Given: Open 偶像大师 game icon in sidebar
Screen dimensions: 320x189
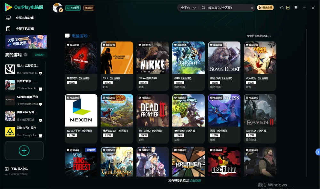Looking at the screenshot, I should [10, 116].
